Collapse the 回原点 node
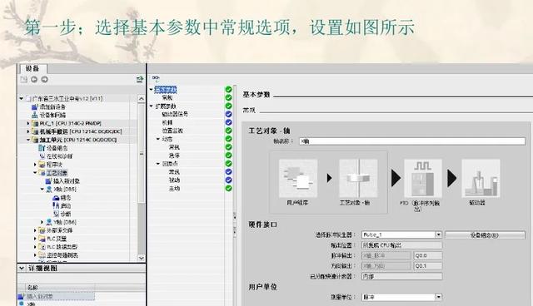The width and height of the screenshot is (533, 306). tap(158, 164)
